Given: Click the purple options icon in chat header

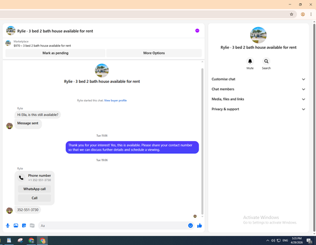Looking at the screenshot, I should 197,30.
